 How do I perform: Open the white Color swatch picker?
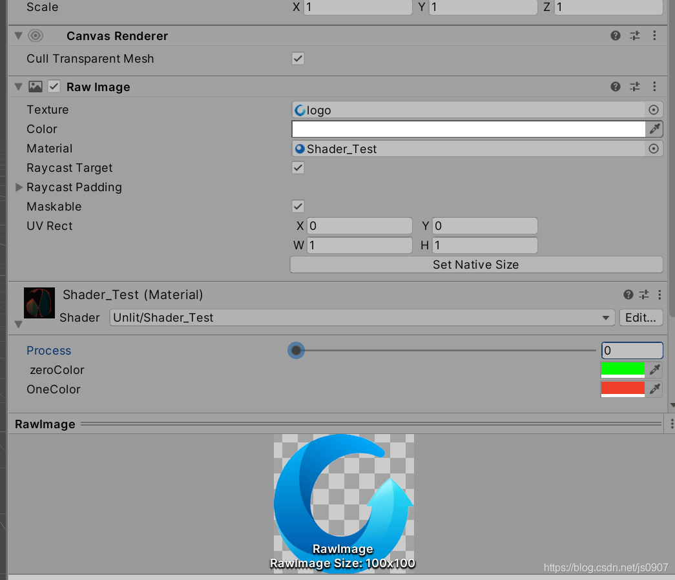[x=468, y=129]
